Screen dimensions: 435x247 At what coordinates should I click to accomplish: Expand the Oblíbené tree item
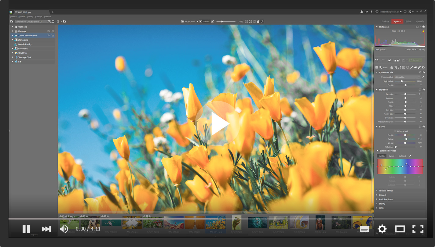[13, 27]
